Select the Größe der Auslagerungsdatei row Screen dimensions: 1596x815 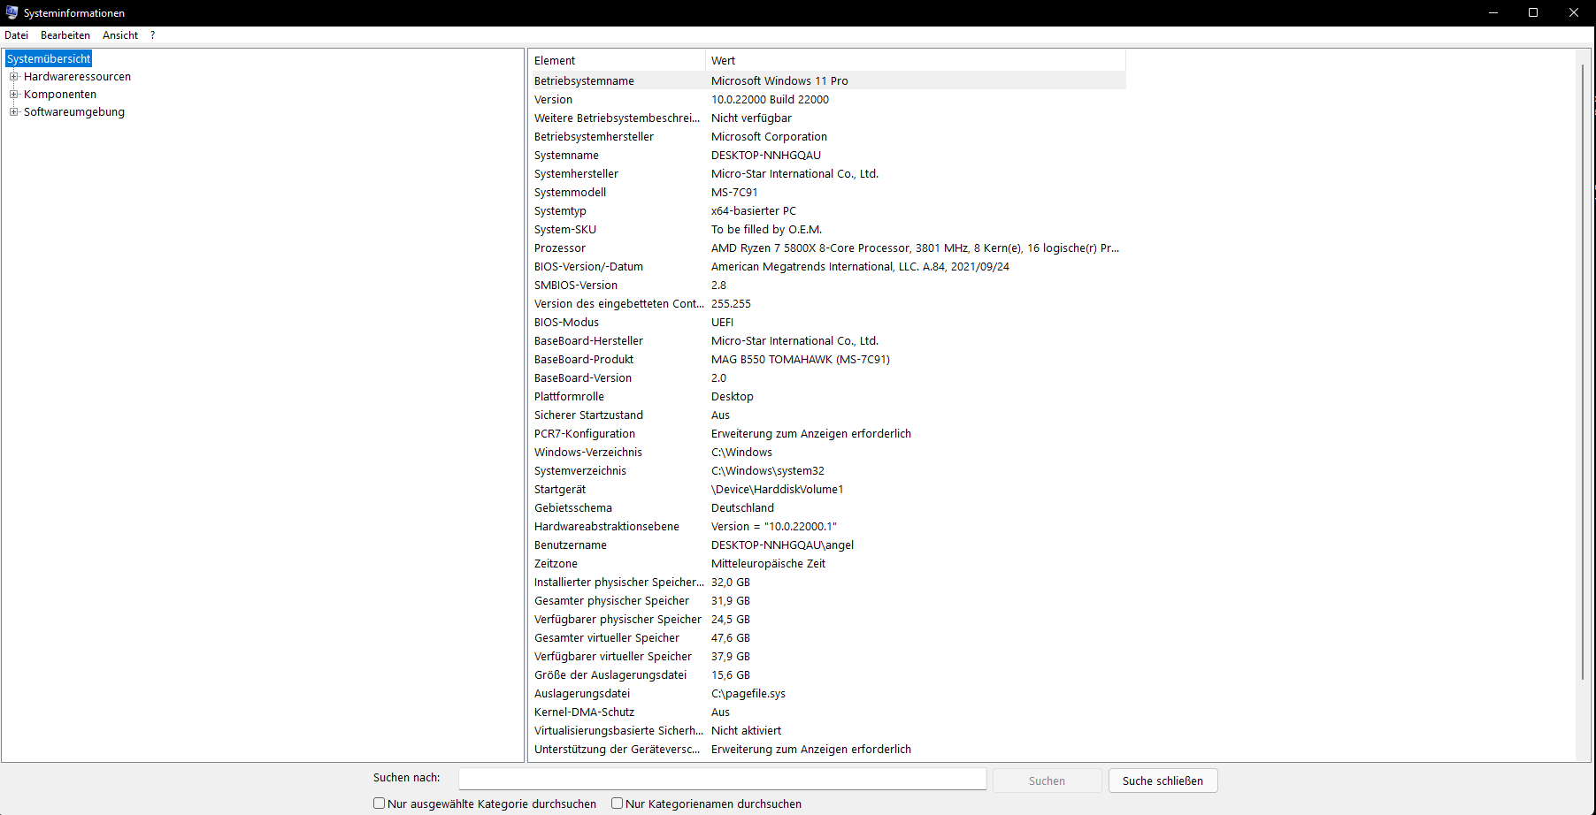tap(827, 674)
